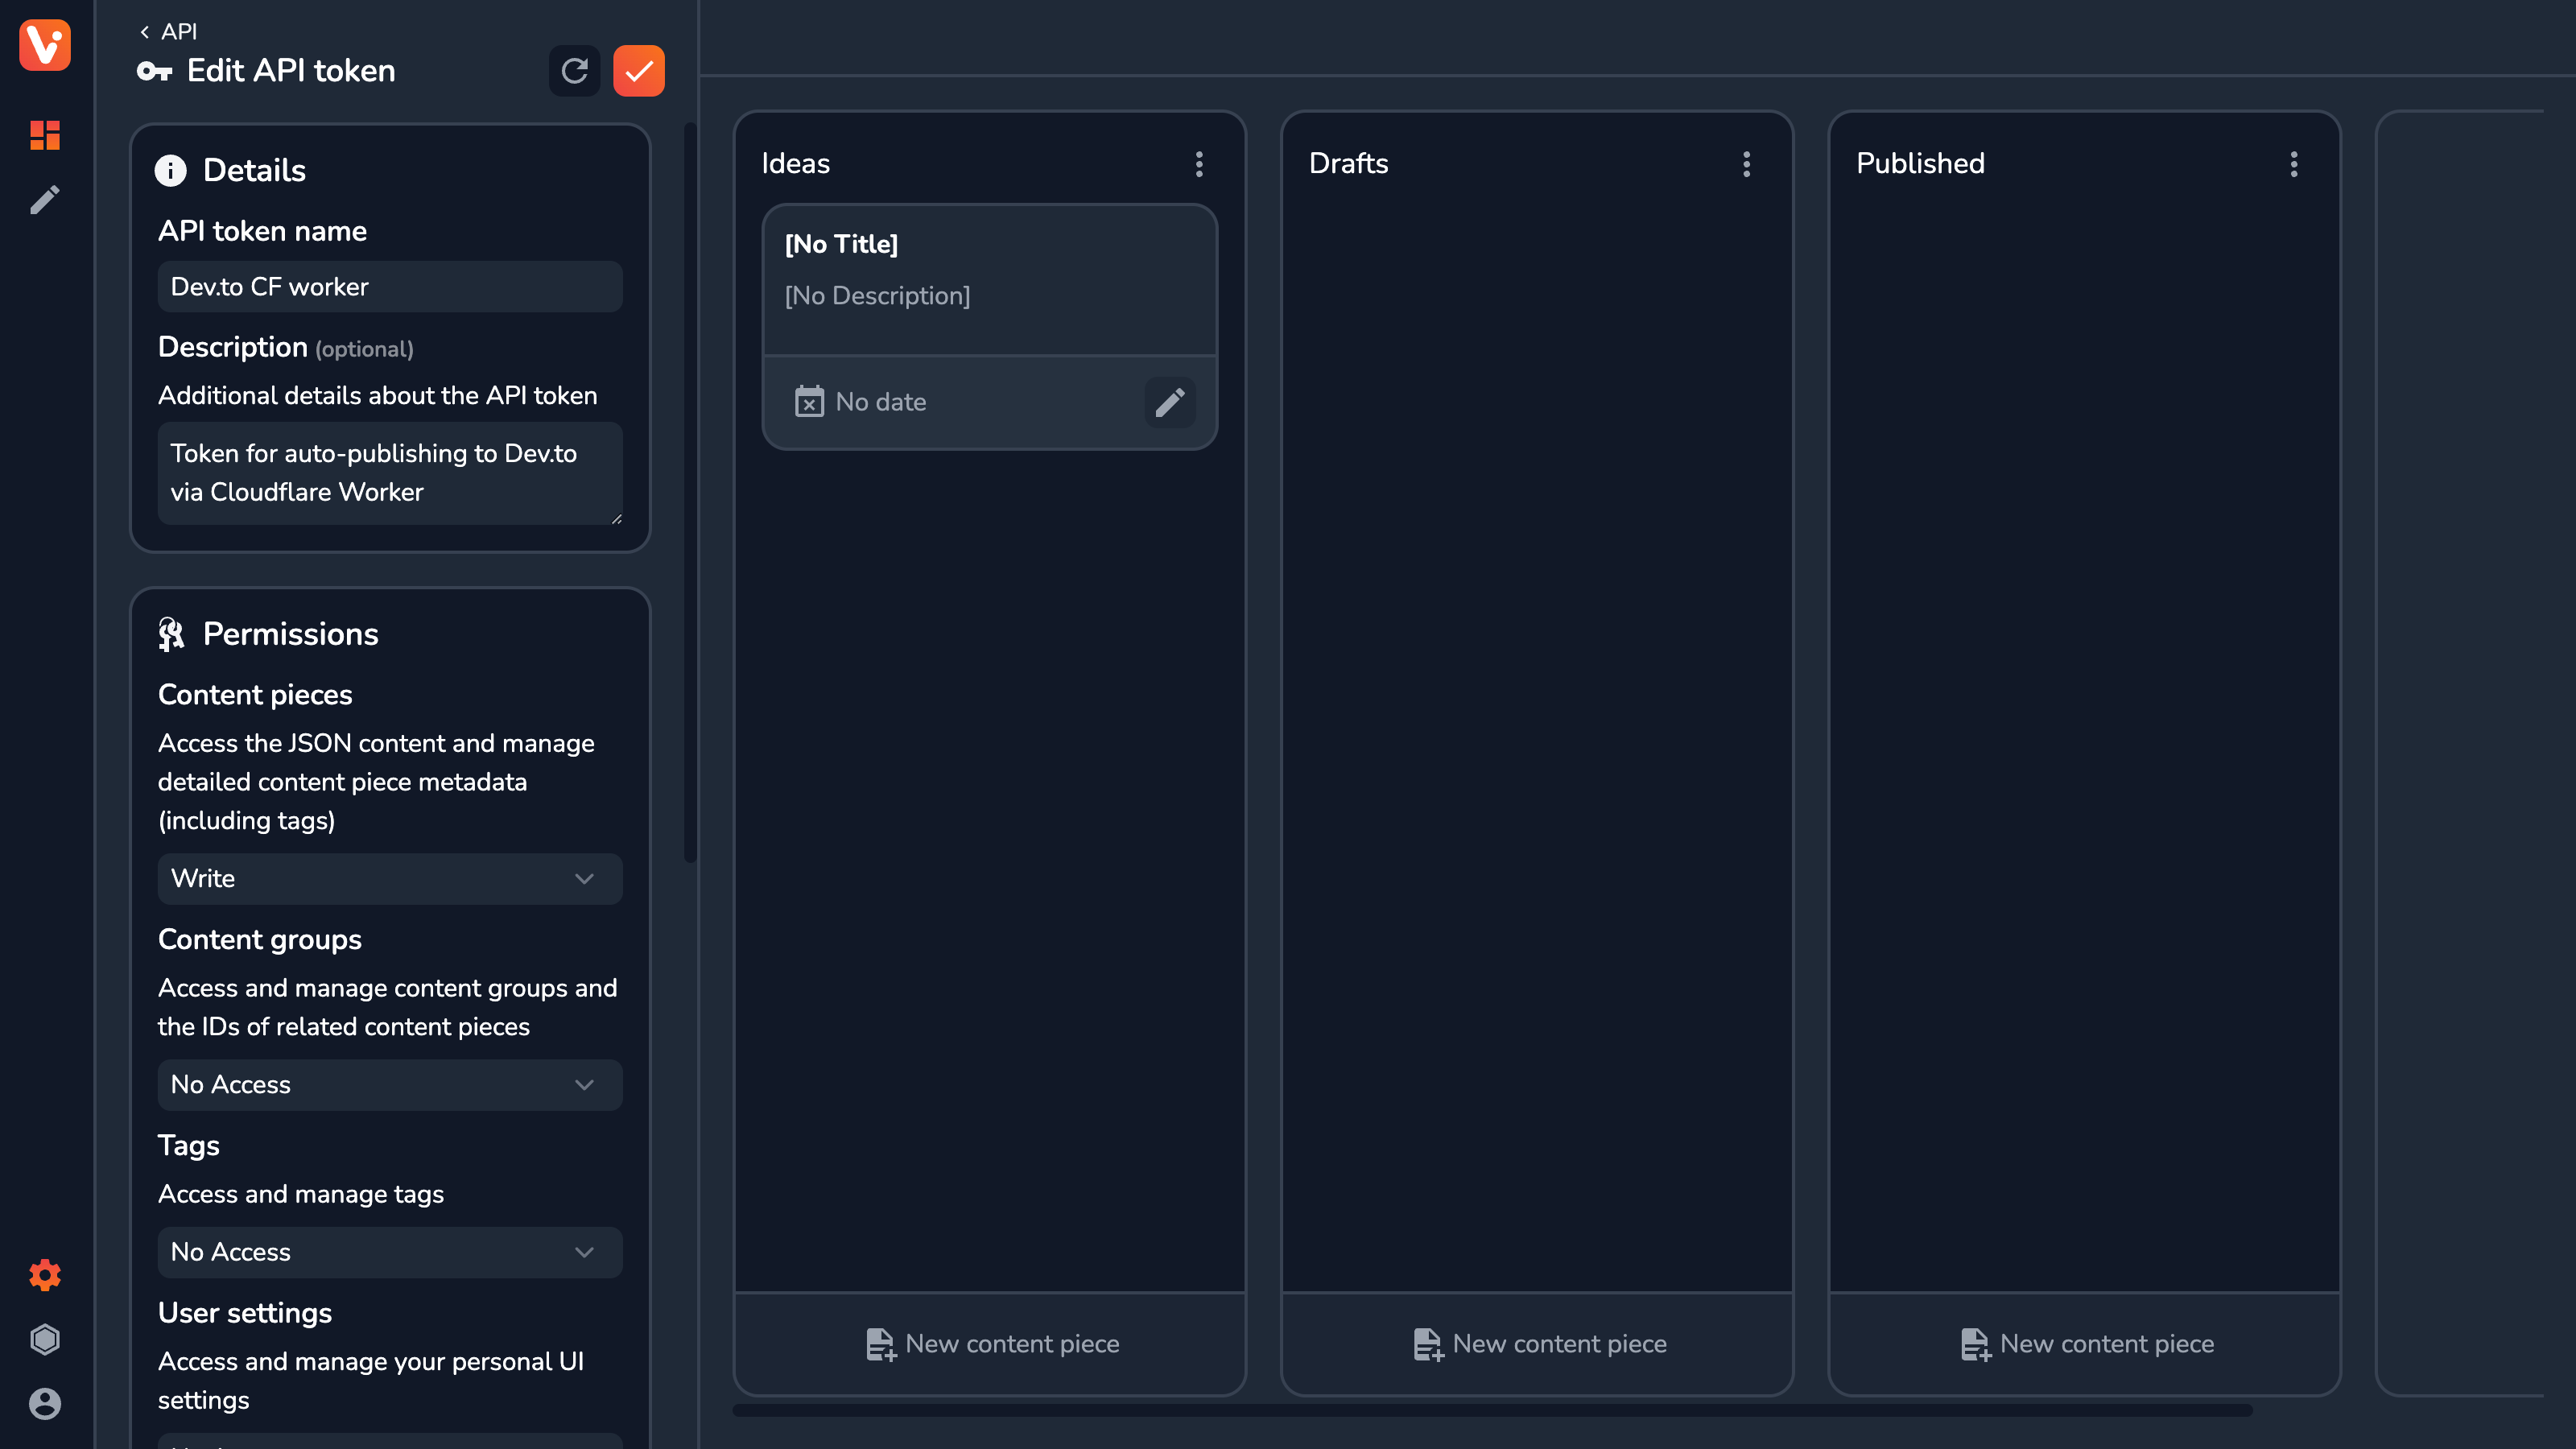This screenshot has height=1449, width=2576.
Task: Click the API token name input field
Action: point(390,287)
